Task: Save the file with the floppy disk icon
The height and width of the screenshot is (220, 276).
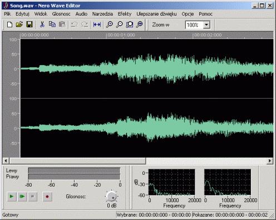Action: (29, 25)
